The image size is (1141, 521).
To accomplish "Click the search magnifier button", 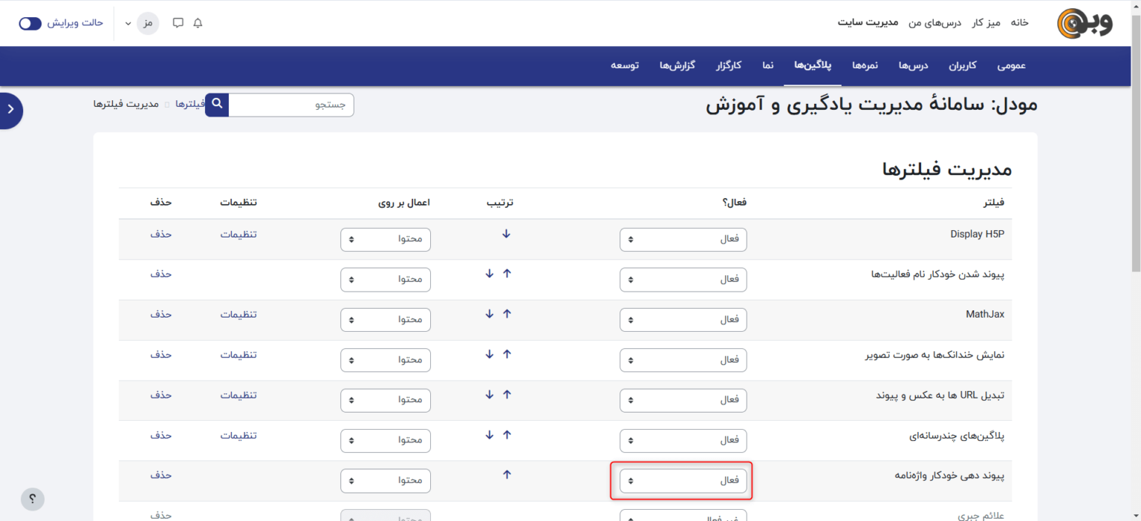I will point(217,105).
